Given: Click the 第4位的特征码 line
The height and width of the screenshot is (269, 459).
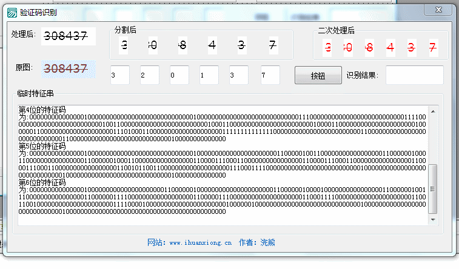Looking at the screenshot, I should (42, 110).
